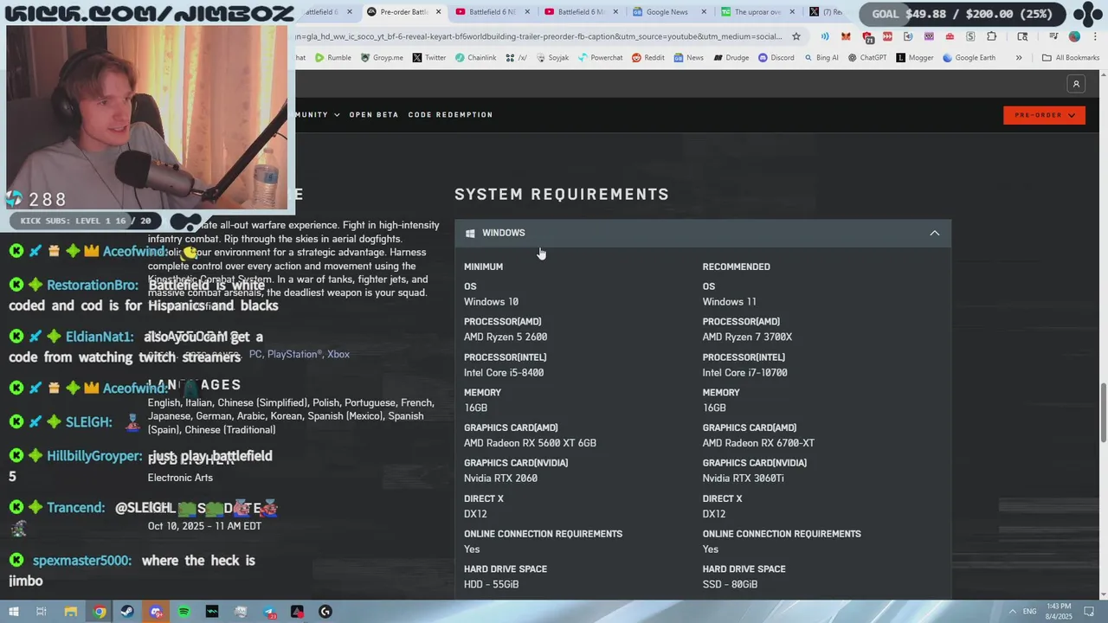Open the Open Beta nav item
This screenshot has height=623, width=1108.
(374, 115)
